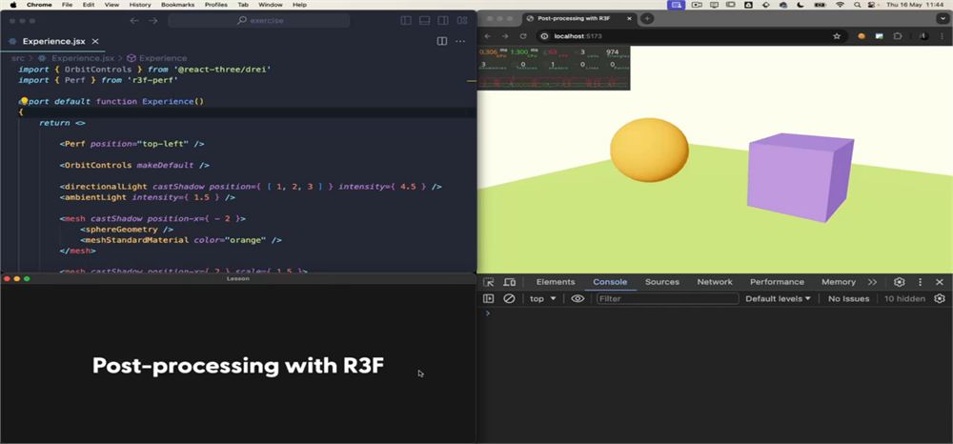Open DevTools settings gear beside Memory tab

(900, 282)
